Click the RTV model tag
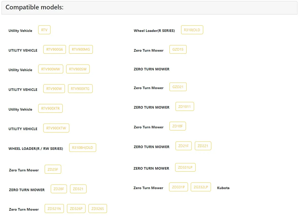299x220 pixels. point(44,30)
